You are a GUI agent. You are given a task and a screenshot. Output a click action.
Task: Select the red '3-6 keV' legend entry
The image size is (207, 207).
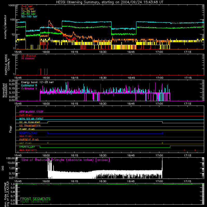tap(27, 6)
